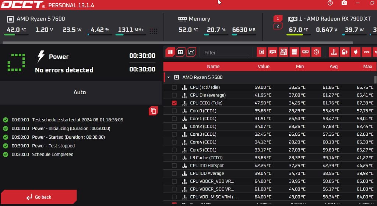This screenshot has height=206, width=377.
Task: Enable the Core1 (CCD1) checkbox
Action: tap(174, 118)
